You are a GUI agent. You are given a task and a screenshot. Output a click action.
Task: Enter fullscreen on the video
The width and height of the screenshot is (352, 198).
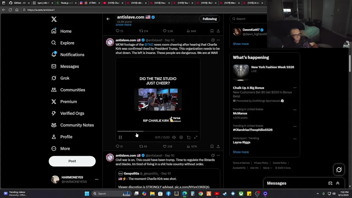[x=196, y=137]
